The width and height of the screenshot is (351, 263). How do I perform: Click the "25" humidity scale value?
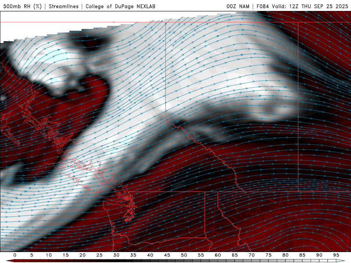pos(99,255)
